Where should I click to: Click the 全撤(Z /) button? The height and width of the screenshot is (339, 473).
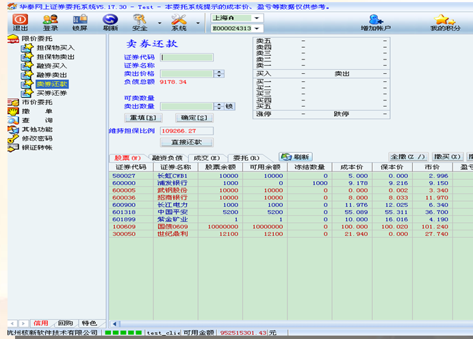407,157
